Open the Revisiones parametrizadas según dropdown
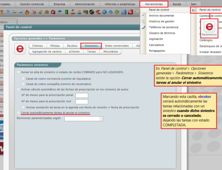The image size is (222, 170). tap(84, 119)
